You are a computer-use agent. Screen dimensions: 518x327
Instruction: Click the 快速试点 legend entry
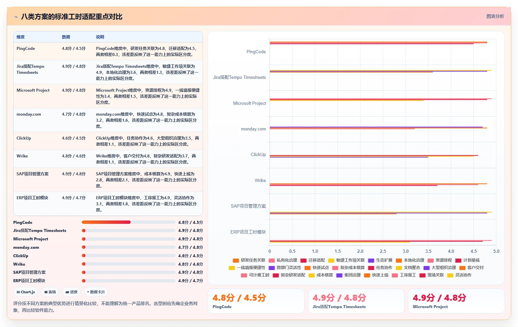pyautogui.click(x=317, y=268)
